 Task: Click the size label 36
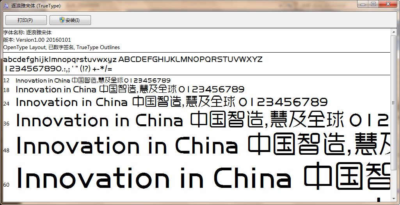[6, 124]
